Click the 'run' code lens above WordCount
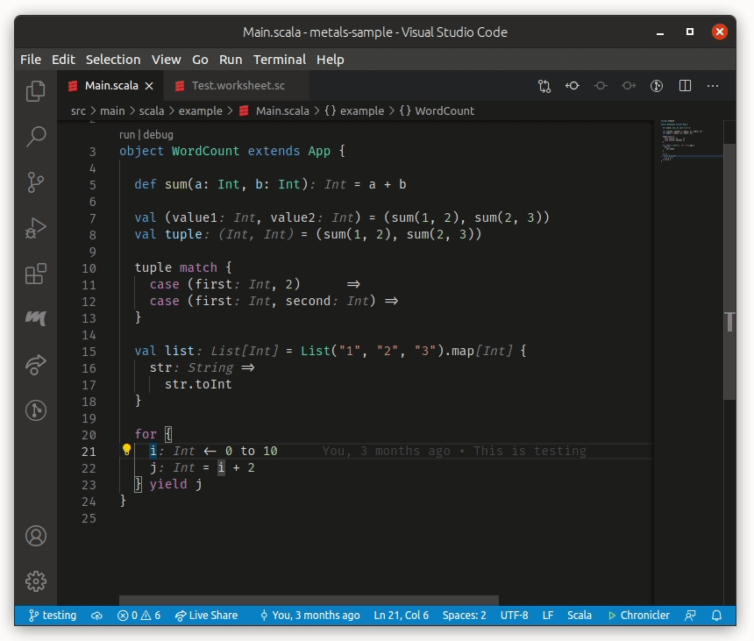This screenshot has width=754, height=641. (x=127, y=135)
